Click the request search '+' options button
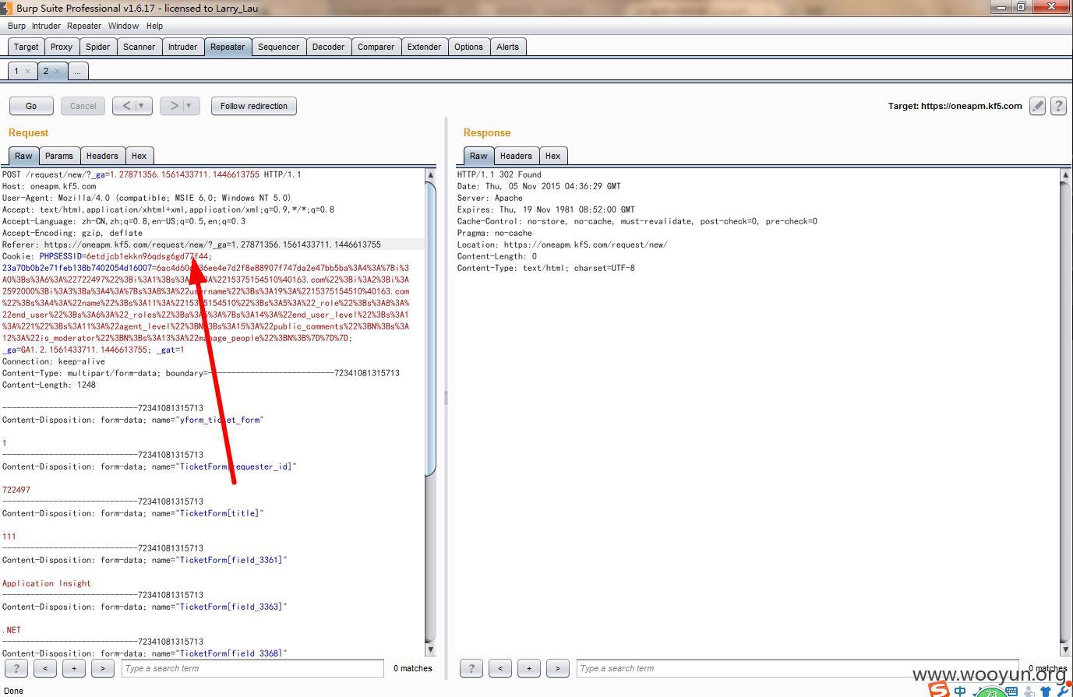The image size is (1073, 697). tap(74, 668)
